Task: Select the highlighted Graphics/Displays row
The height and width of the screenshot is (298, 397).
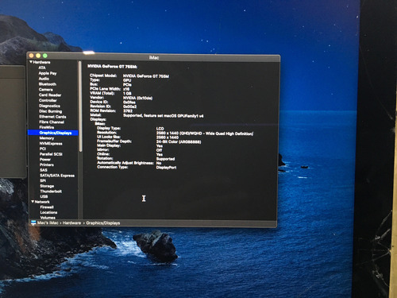Action: pos(53,133)
